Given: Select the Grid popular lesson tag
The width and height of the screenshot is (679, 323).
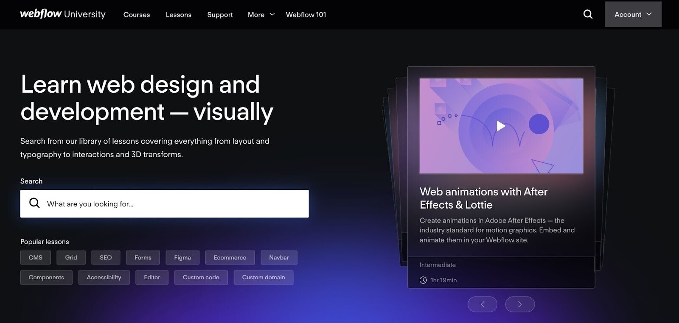Looking at the screenshot, I should (71, 257).
